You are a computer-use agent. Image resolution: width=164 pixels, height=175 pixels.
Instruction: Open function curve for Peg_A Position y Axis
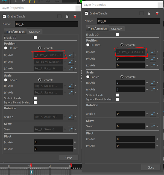(71, 62)
